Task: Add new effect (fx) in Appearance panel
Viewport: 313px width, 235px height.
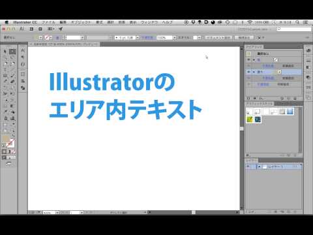Action: (x=261, y=99)
